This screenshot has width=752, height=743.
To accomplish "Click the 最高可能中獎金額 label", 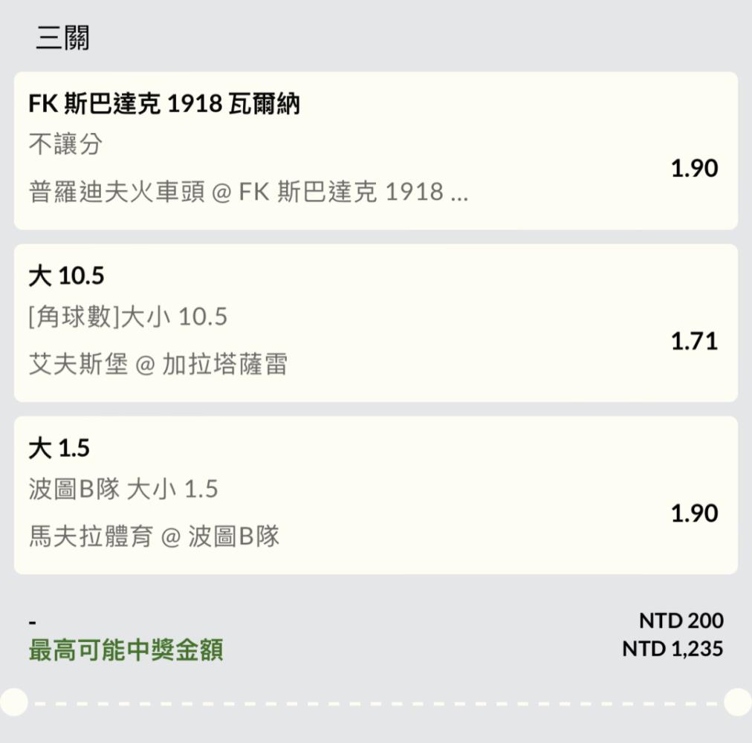I will point(126,650).
